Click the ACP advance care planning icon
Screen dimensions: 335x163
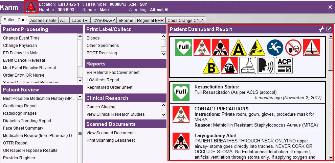284,65
